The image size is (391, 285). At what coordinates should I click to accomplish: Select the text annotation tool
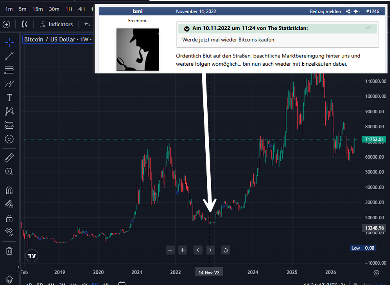[9, 97]
